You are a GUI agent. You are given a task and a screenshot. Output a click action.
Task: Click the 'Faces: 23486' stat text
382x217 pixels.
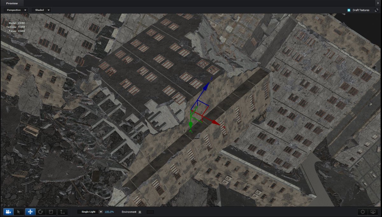(x=17, y=31)
